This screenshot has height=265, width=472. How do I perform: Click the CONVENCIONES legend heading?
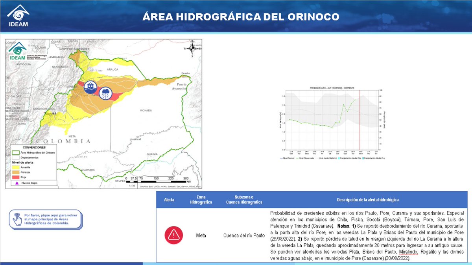[34, 147]
